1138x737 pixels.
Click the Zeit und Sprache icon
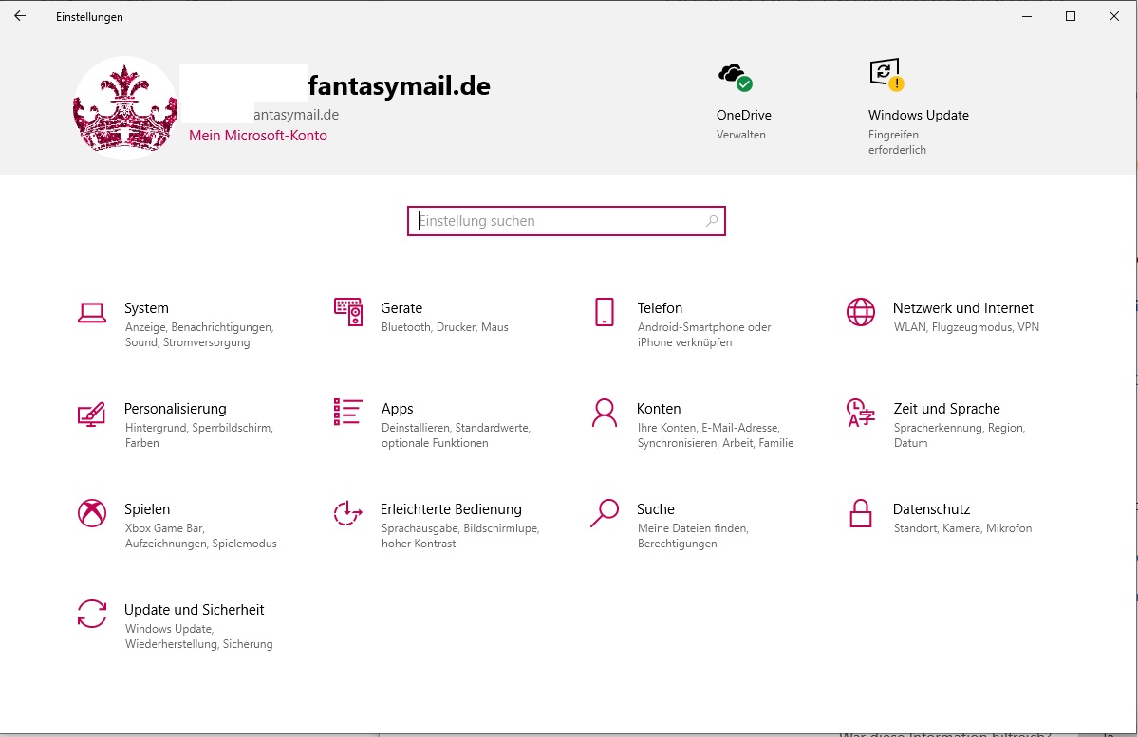tap(861, 413)
